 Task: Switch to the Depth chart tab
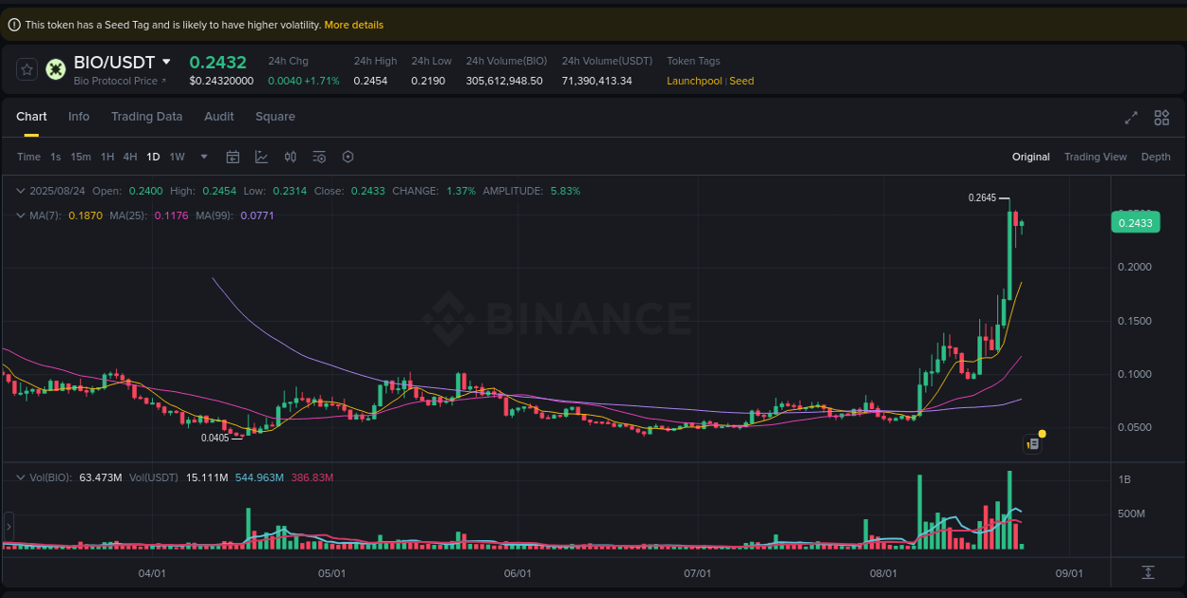point(1156,156)
